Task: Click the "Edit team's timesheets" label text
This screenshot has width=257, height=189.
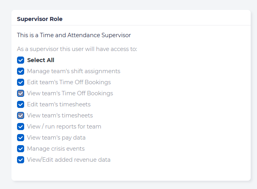Action: click(59, 104)
